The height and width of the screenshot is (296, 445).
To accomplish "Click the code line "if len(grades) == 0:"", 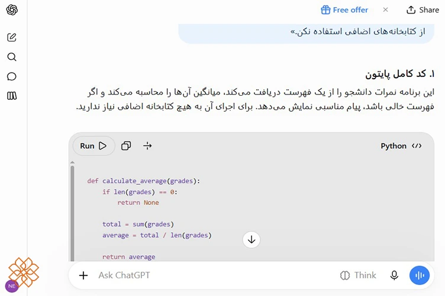I will coord(140,192).
